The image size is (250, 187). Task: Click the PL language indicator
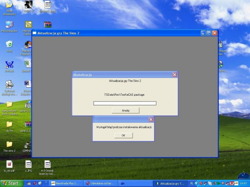pyautogui.click(x=192, y=183)
